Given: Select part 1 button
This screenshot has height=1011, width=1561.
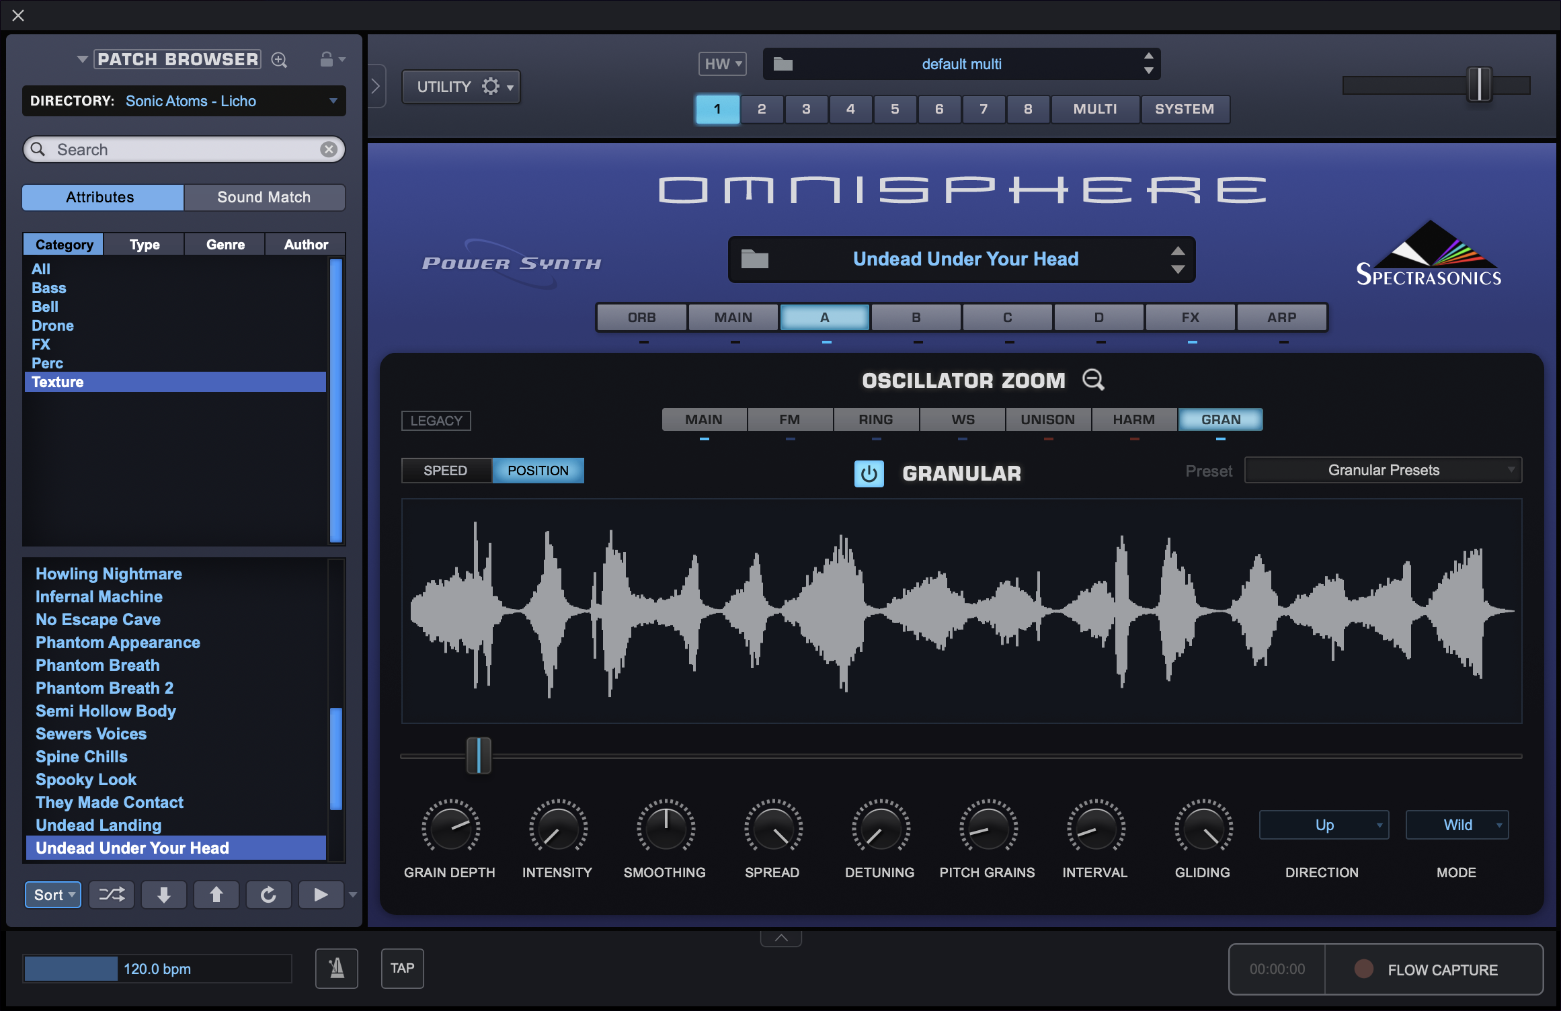Looking at the screenshot, I should 717,110.
